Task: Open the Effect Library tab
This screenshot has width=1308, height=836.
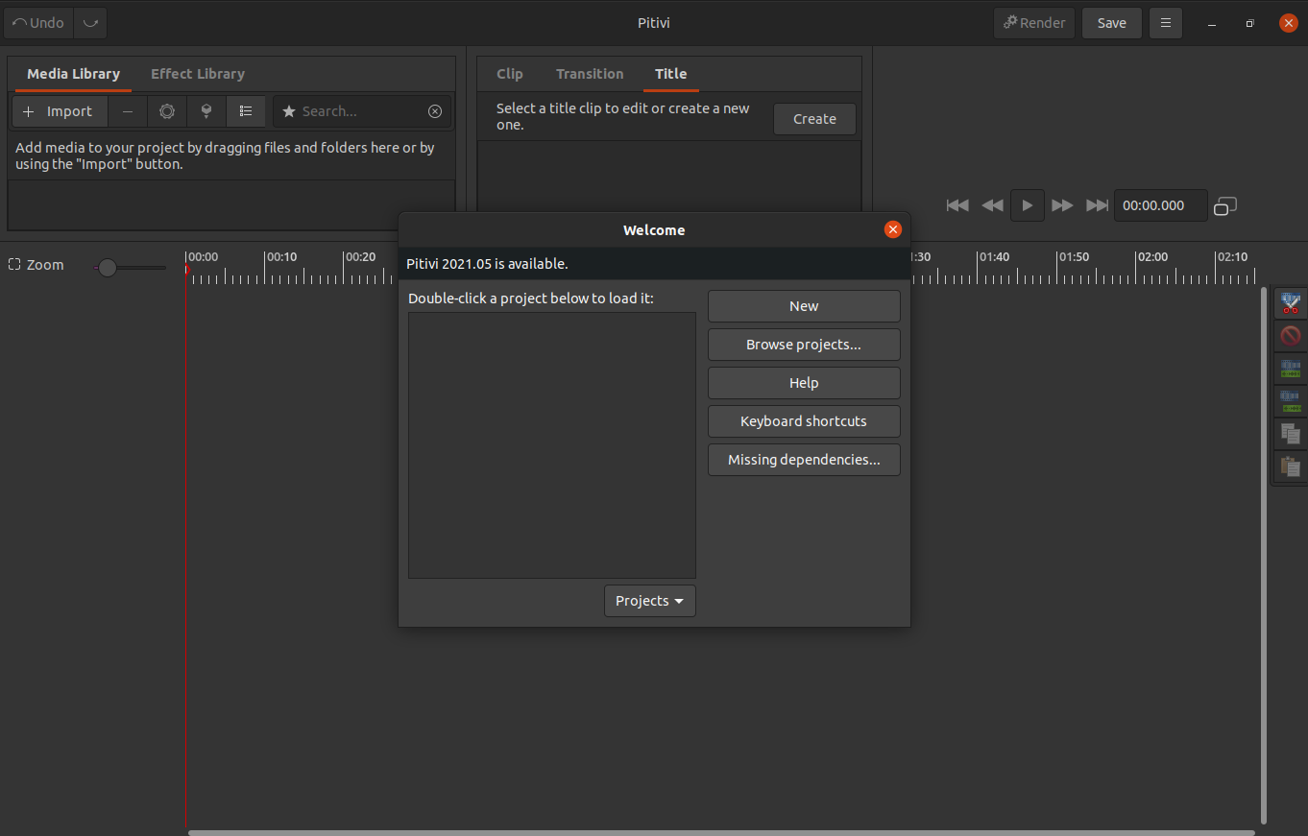Action: click(198, 74)
